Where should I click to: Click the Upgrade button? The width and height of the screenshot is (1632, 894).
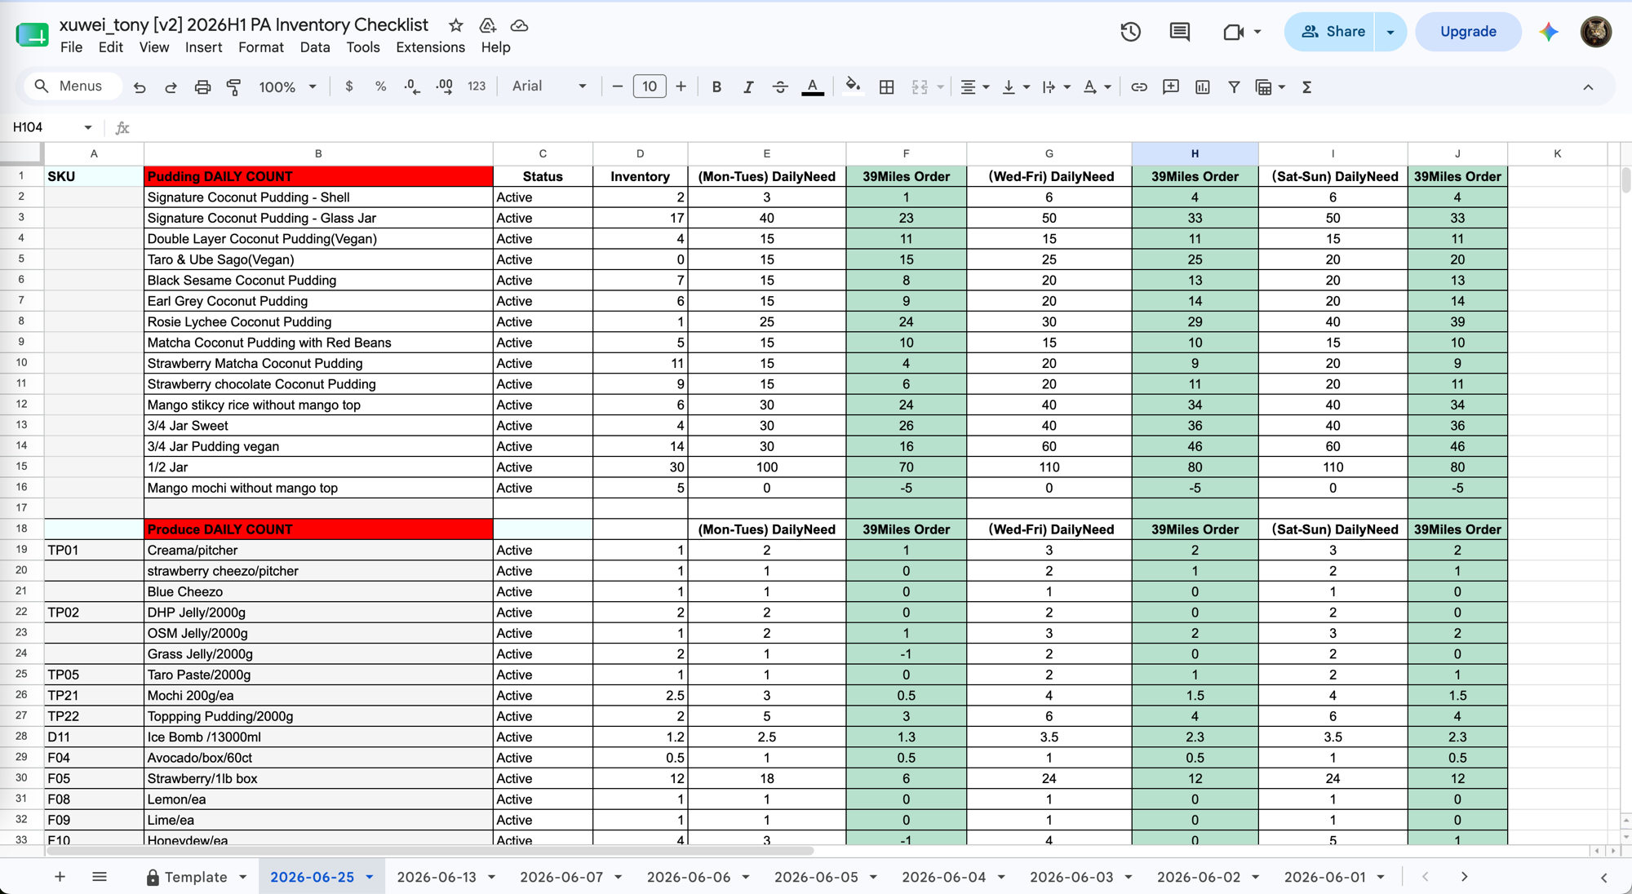[1468, 32]
